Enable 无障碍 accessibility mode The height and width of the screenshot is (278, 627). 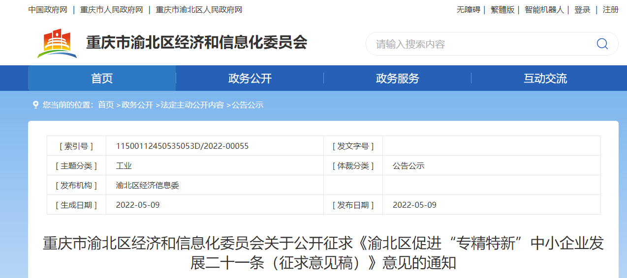pos(468,10)
